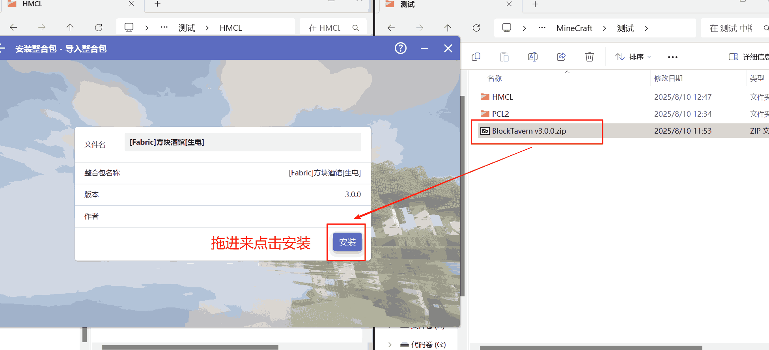Close the HMCL launcher window

click(448, 48)
